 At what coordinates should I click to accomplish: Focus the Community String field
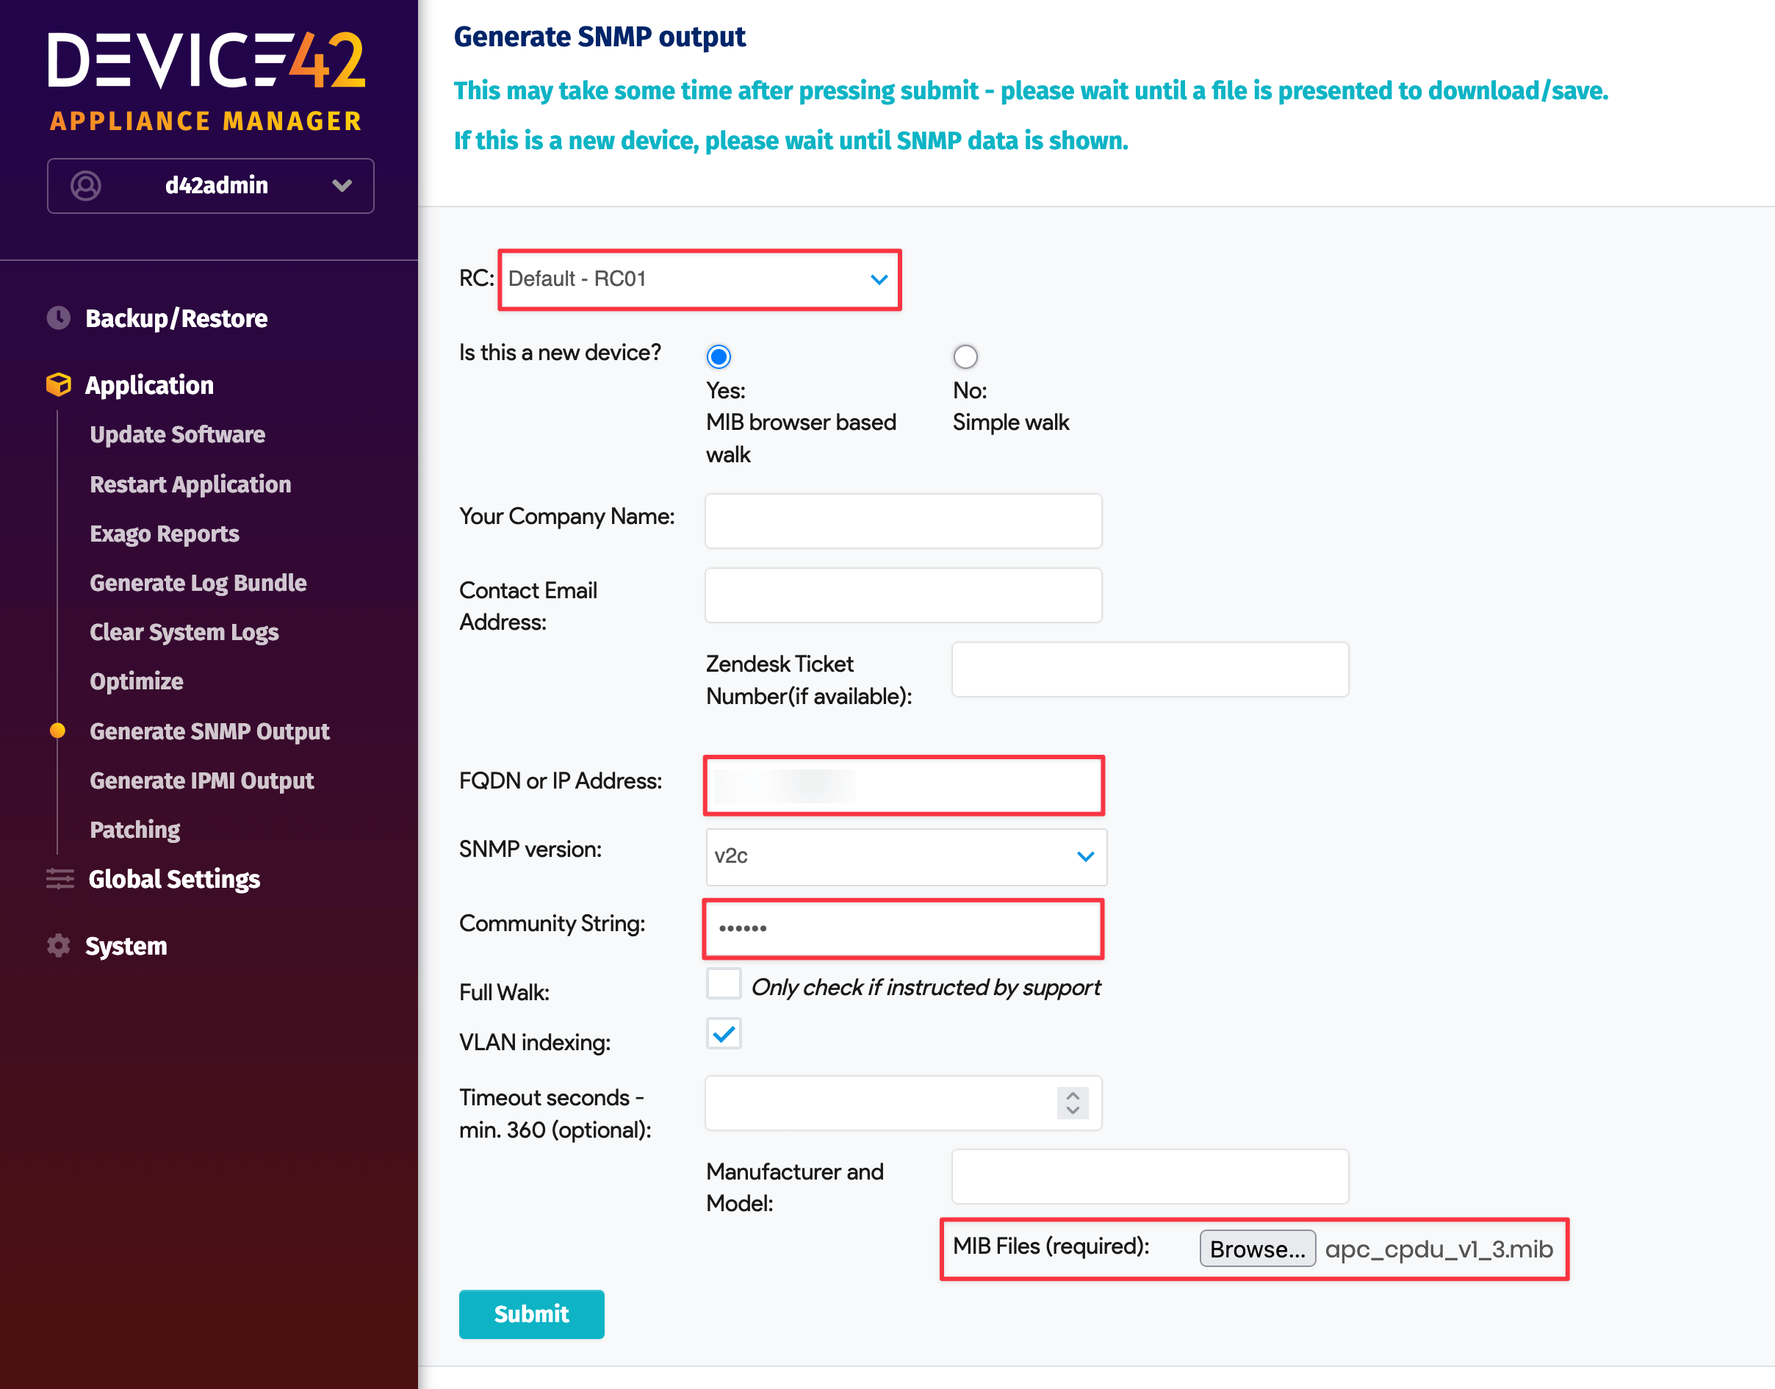[x=902, y=928]
